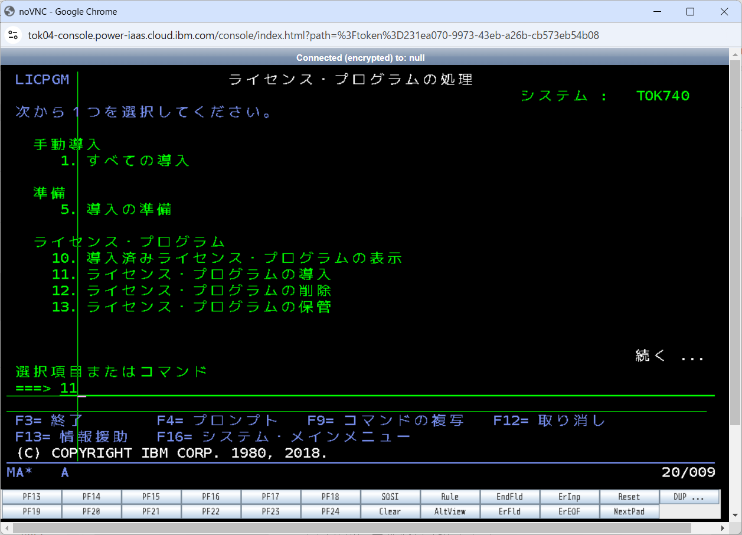Click the ライセンス・プログラム section heading
This screenshot has height=535, width=742.
coord(129,242)
